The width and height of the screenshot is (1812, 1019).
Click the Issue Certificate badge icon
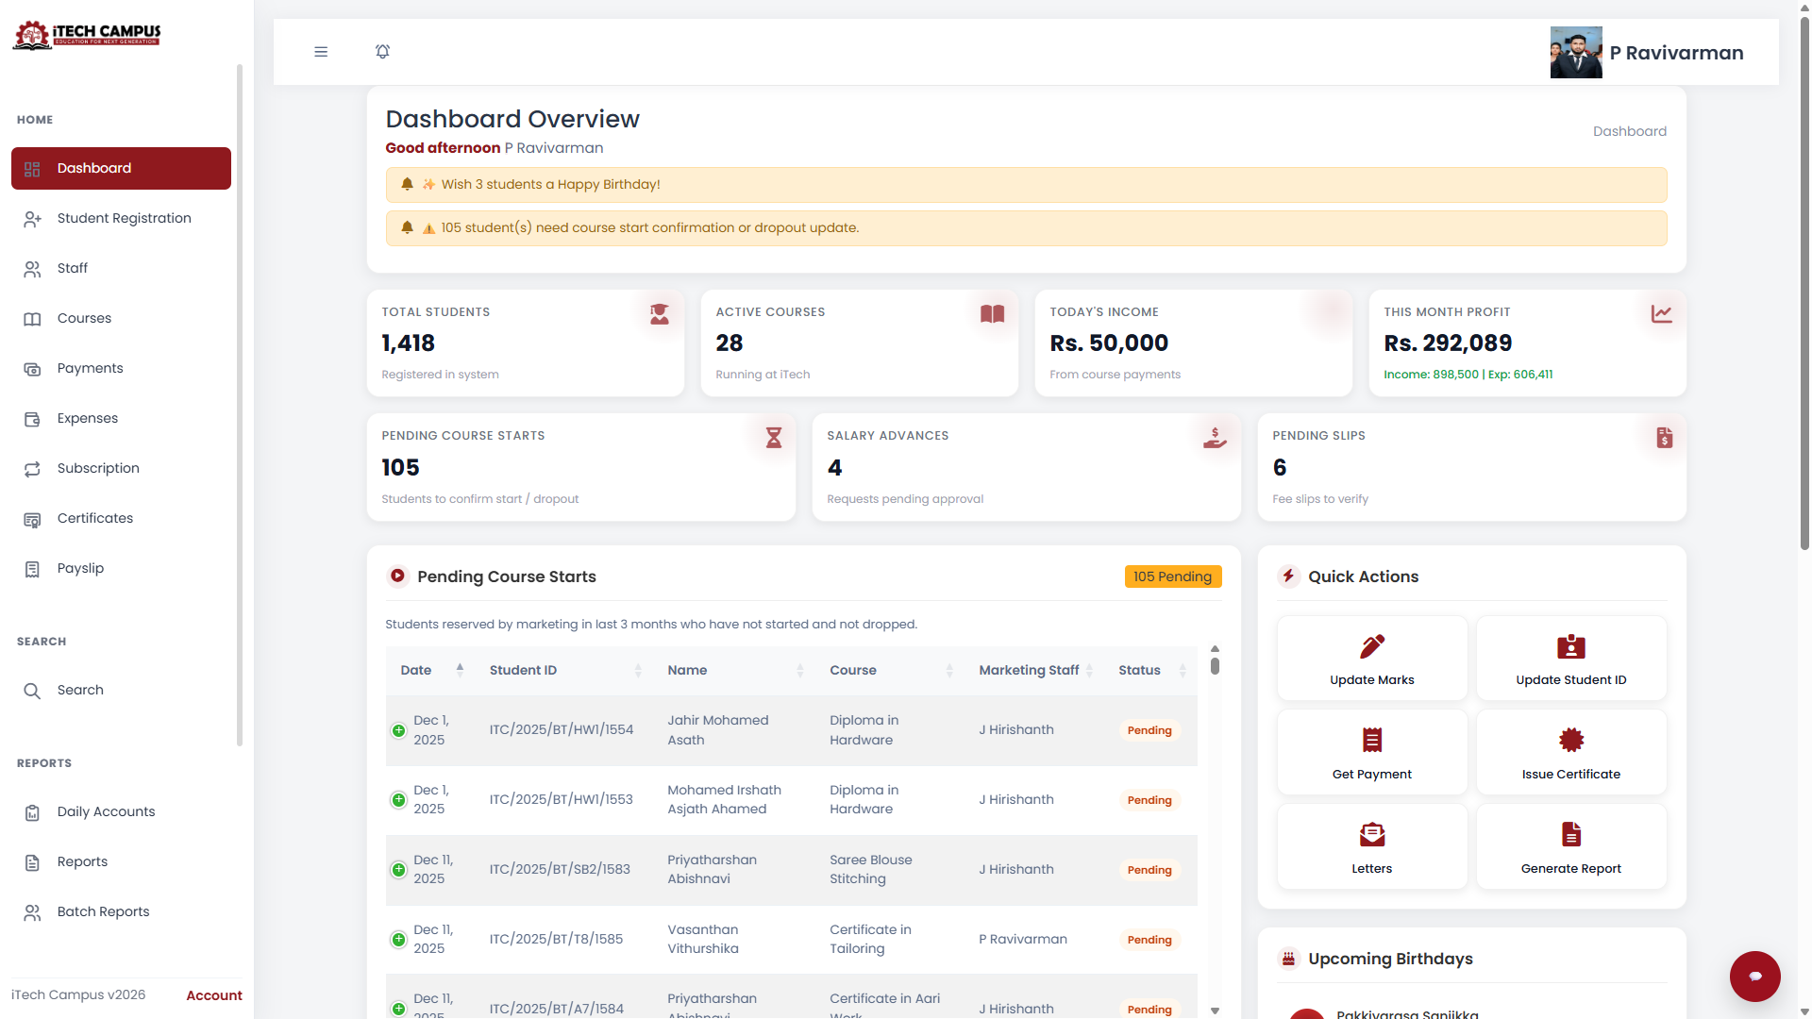[x=1570, y=740]
